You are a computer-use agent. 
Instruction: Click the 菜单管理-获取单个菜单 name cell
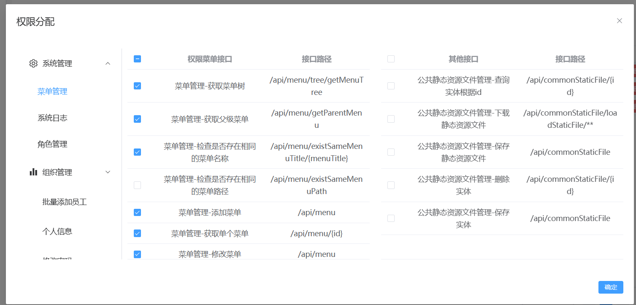coord(210,233)
